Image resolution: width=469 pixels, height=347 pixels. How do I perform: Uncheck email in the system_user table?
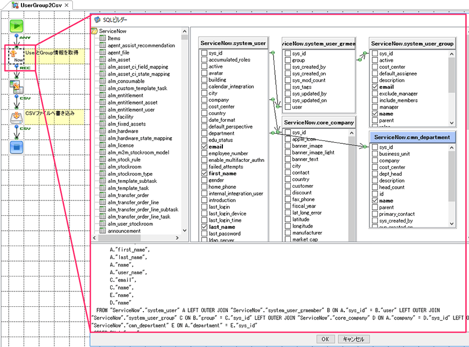[204, 147]
